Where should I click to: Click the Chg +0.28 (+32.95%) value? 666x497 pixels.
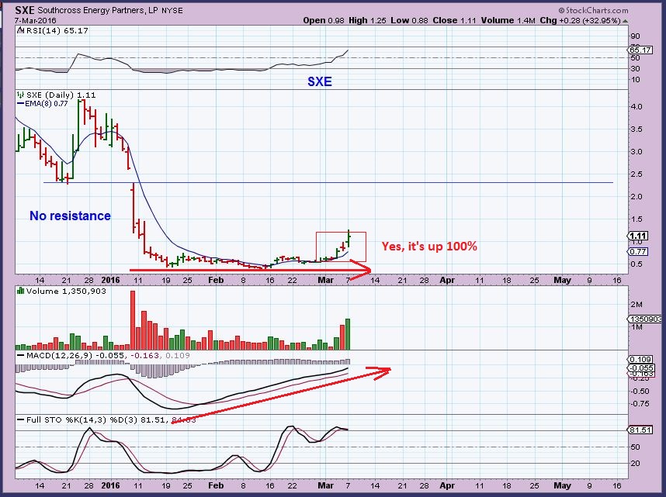pos(580,20)
